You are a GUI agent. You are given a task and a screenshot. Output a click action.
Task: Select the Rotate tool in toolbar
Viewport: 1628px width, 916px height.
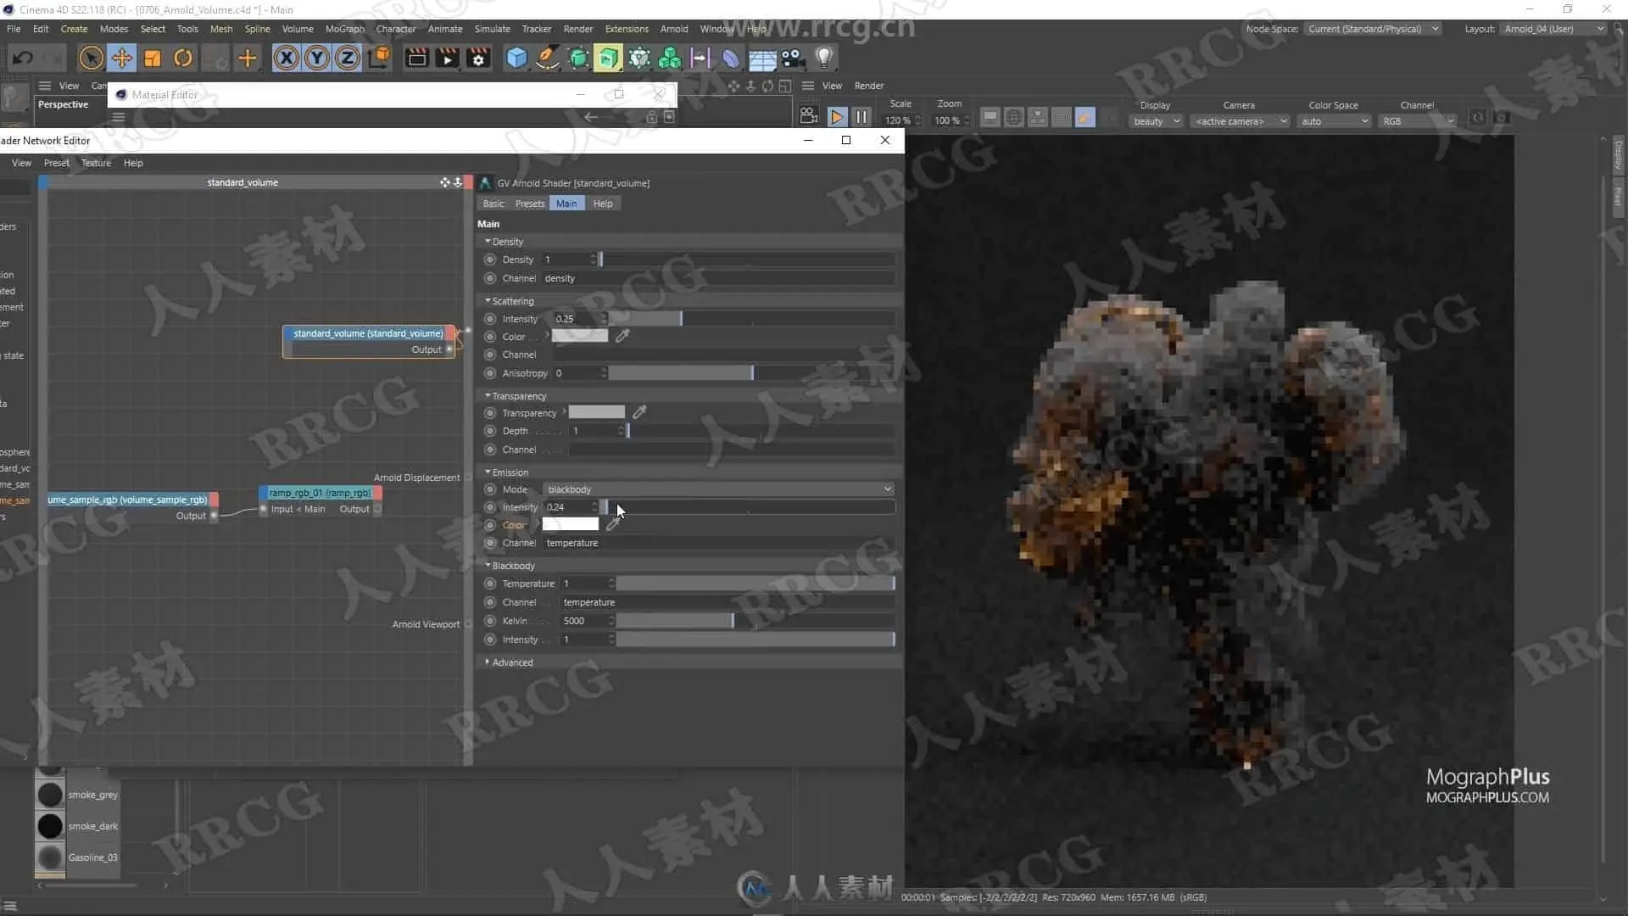[183, 58]
